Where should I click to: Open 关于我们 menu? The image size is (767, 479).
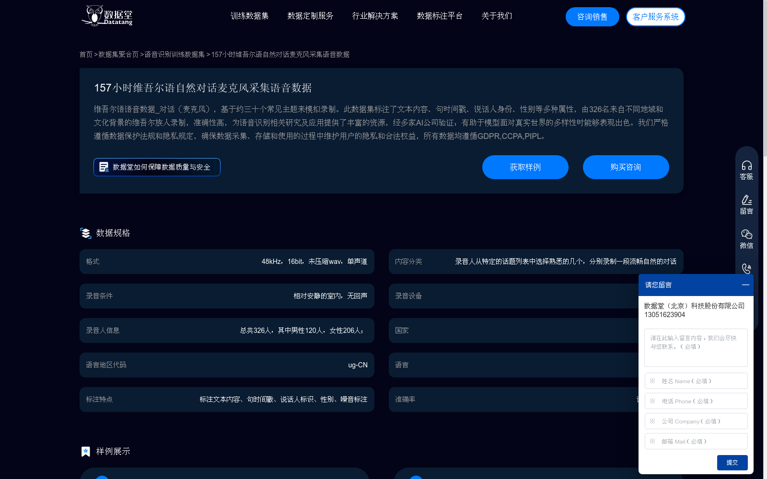[497, 16]
